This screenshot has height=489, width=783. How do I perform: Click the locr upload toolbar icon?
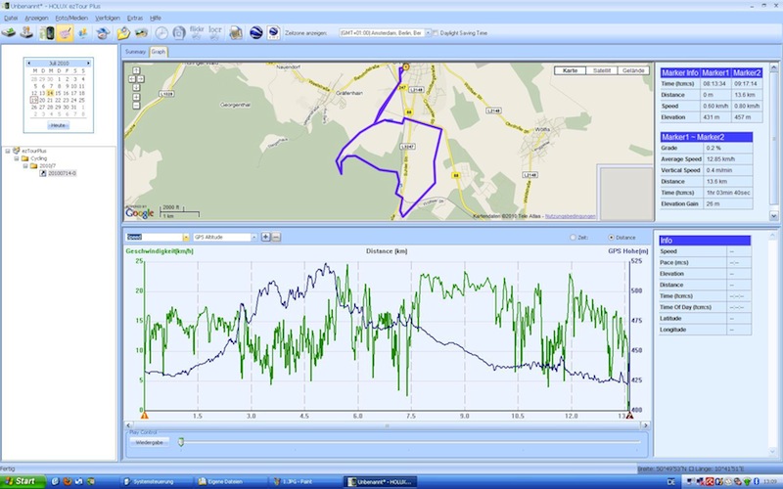(x=215, y=32)
